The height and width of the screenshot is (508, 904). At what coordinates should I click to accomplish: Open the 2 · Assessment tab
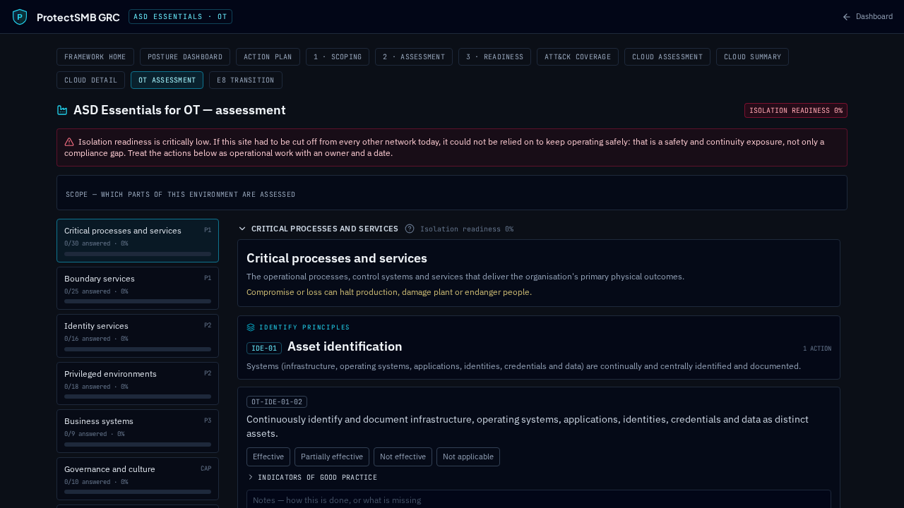(414, 57)
